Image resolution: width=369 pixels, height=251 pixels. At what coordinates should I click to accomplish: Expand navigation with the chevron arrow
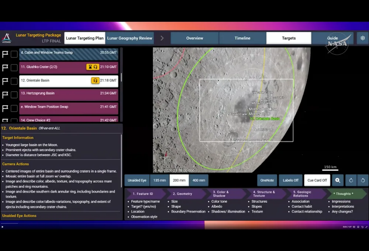(x=162, y=38)
